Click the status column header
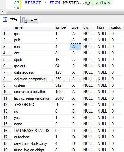The width and height of the screenshot is (124, 152). click(x=116, y=27)
